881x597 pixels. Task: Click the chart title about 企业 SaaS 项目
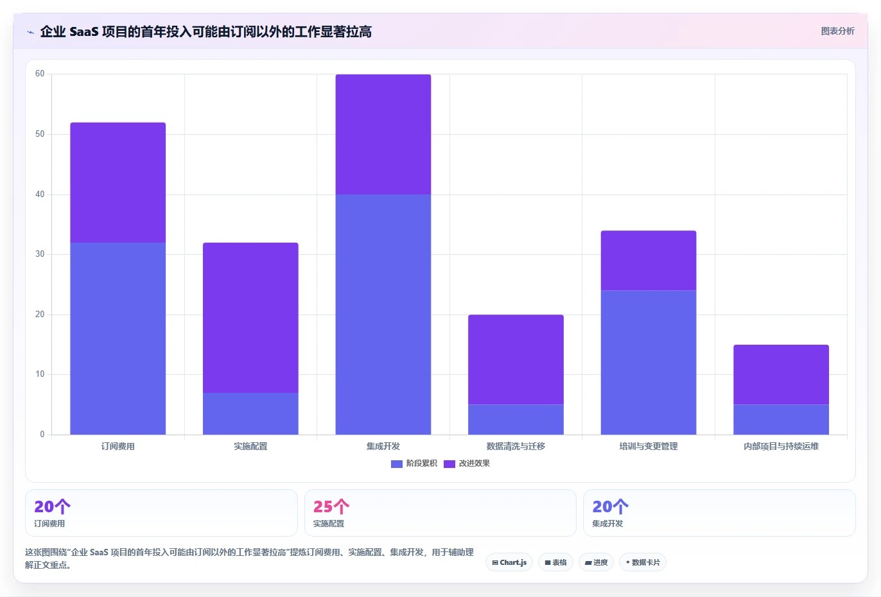coord(205,31)
